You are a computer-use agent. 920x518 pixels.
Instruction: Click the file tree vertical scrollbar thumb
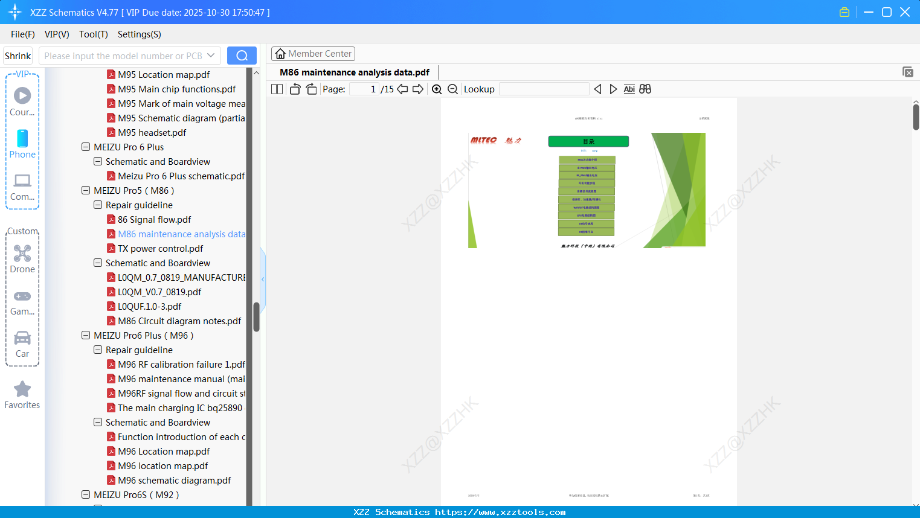(256, 317)
